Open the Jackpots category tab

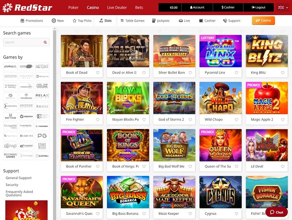(161, 21)
